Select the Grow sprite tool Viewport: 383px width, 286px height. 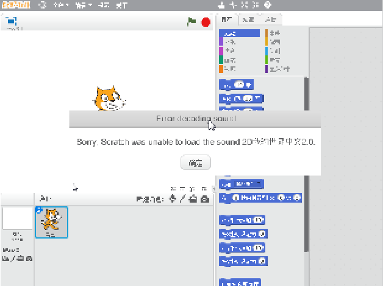245,5
